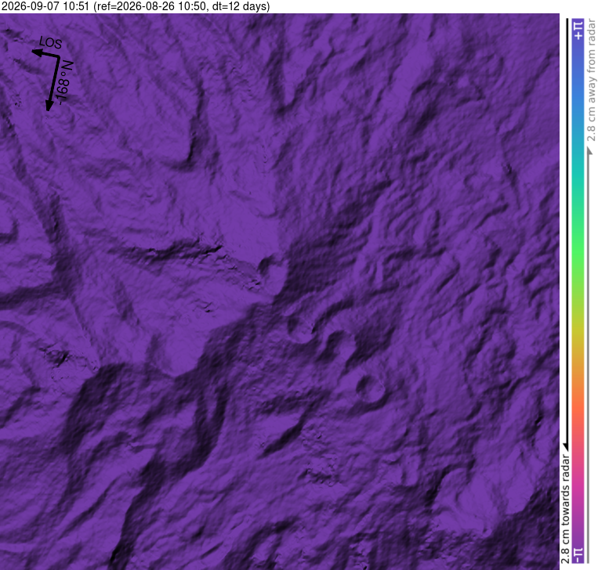The image size is (598, 570).
Task: Click the -168°N heading label
Action: click(x=63, y=81)
